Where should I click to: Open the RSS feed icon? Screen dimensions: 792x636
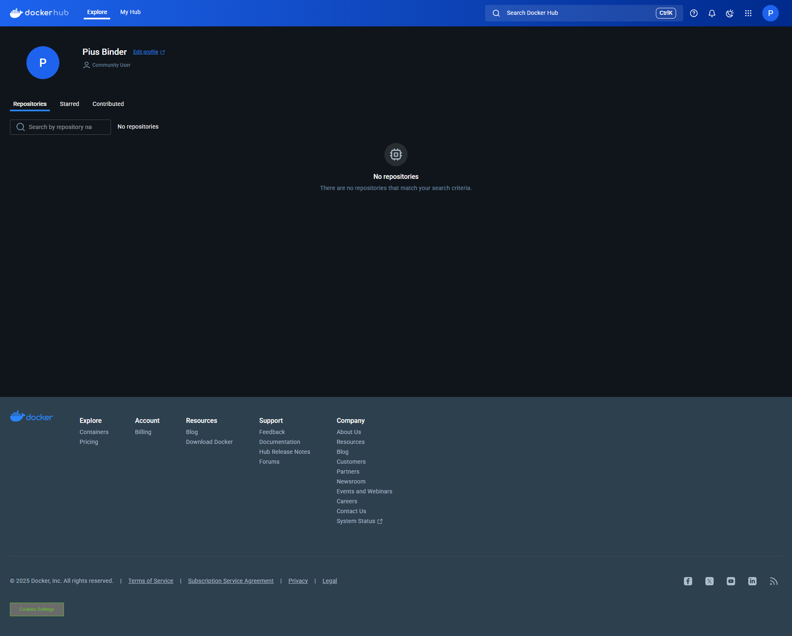(774, 581)
